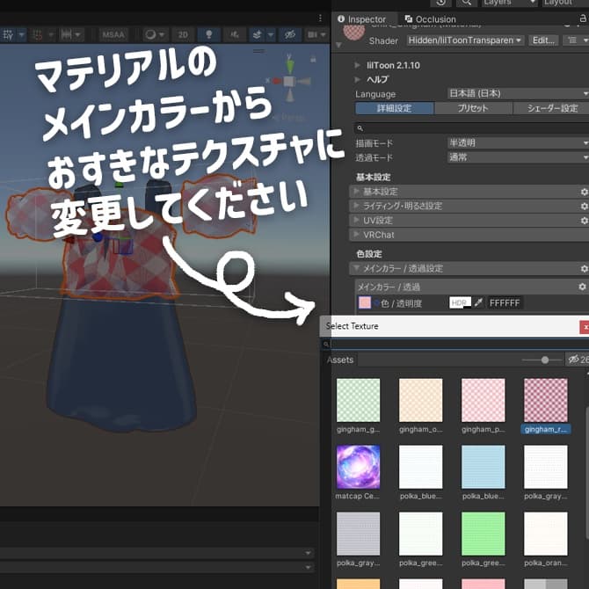Toggle hidden objects visibility in scene toolbar
This screenshot has width=589, height=589.
[288, 34]
